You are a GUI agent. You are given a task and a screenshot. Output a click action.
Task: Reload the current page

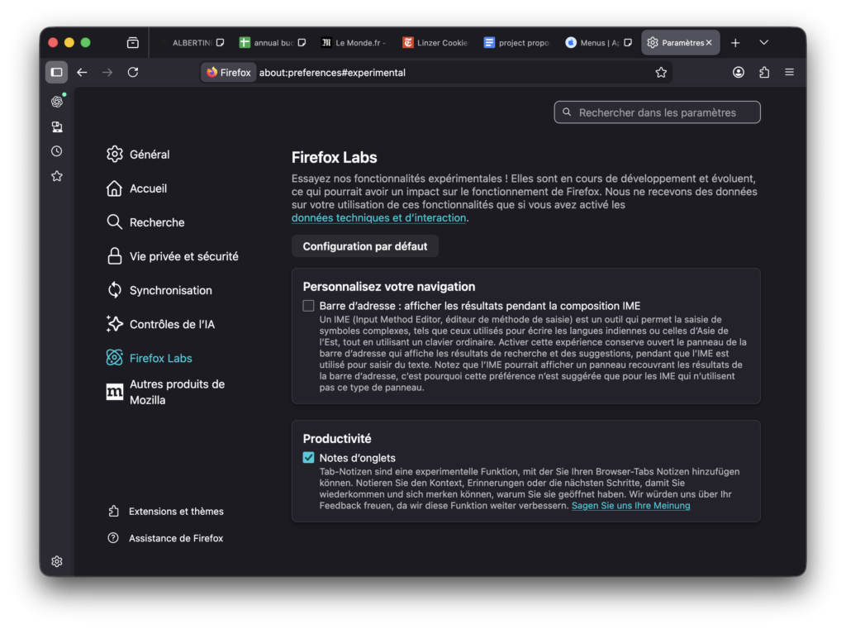tap(133, 72)
